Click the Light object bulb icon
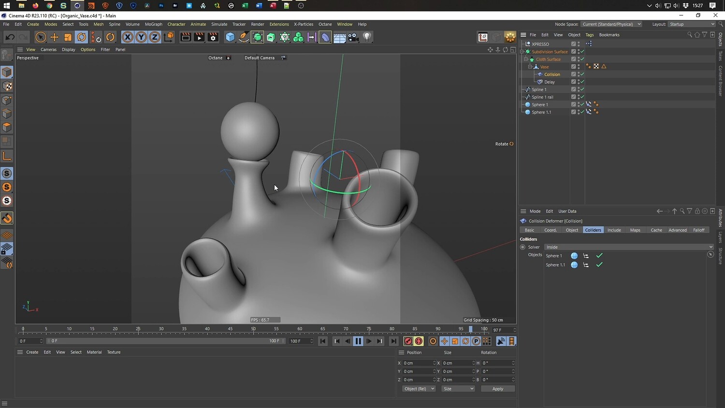Image resolution: width=725 pixels, height=408 pixels. (x=367, y=37)
